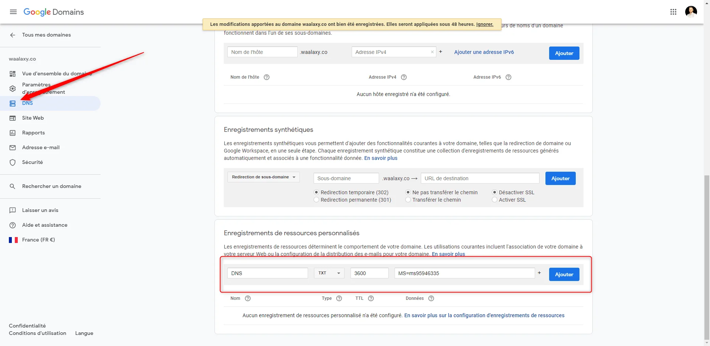Open Paramètres d'enregistrement page
The height and width of the screenshot is (346, 710).
coord(43,89)
